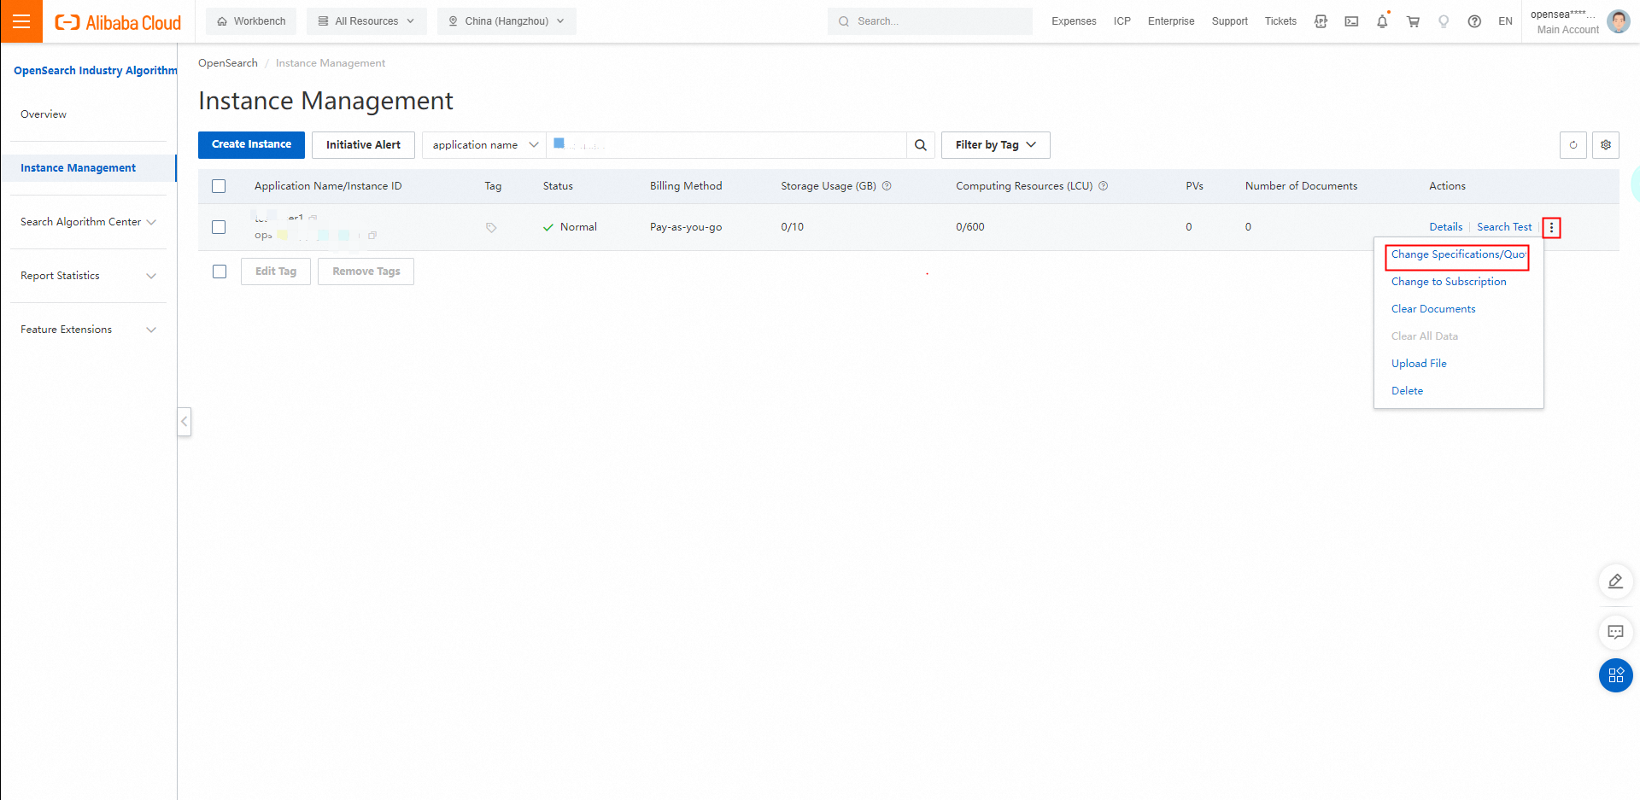Image resolution: width=1640 pixels, height=800 pixels.
Task: Expand Report Statistics menu
Action: (x=88, y=276)
